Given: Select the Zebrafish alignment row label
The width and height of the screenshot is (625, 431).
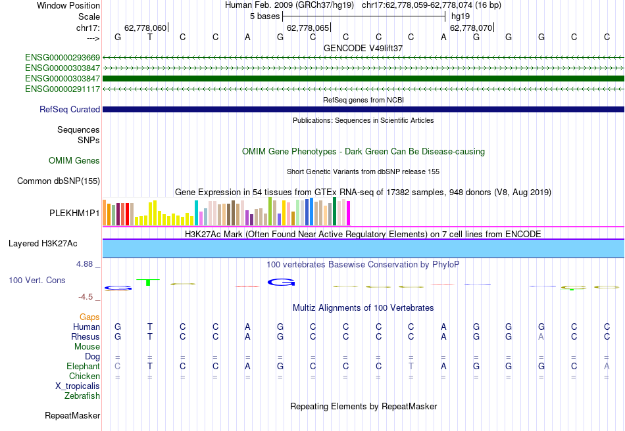Looking at the screenshot, I should pos(82,396).
